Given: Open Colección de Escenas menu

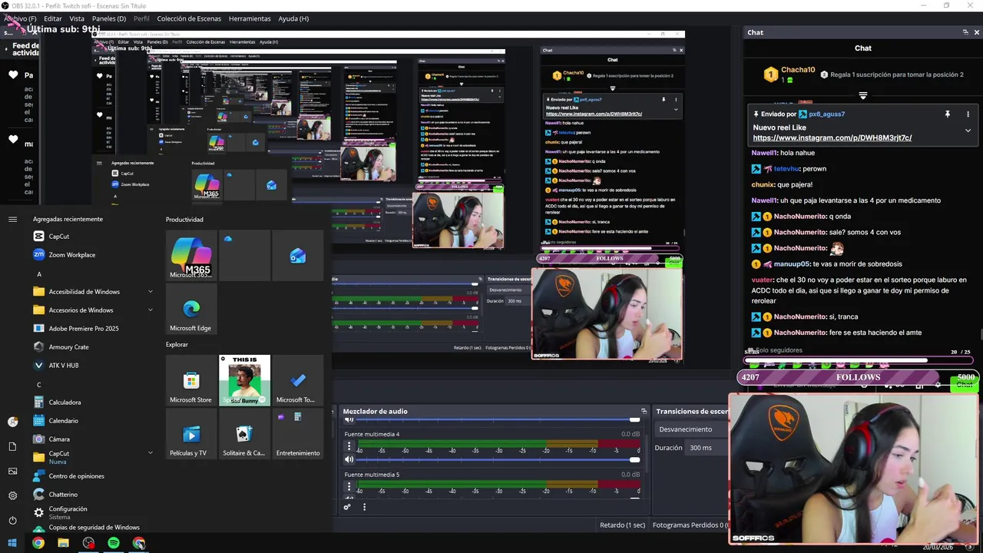Looking at the screenshot, I should pyautogui.click(x=190, y=18).
